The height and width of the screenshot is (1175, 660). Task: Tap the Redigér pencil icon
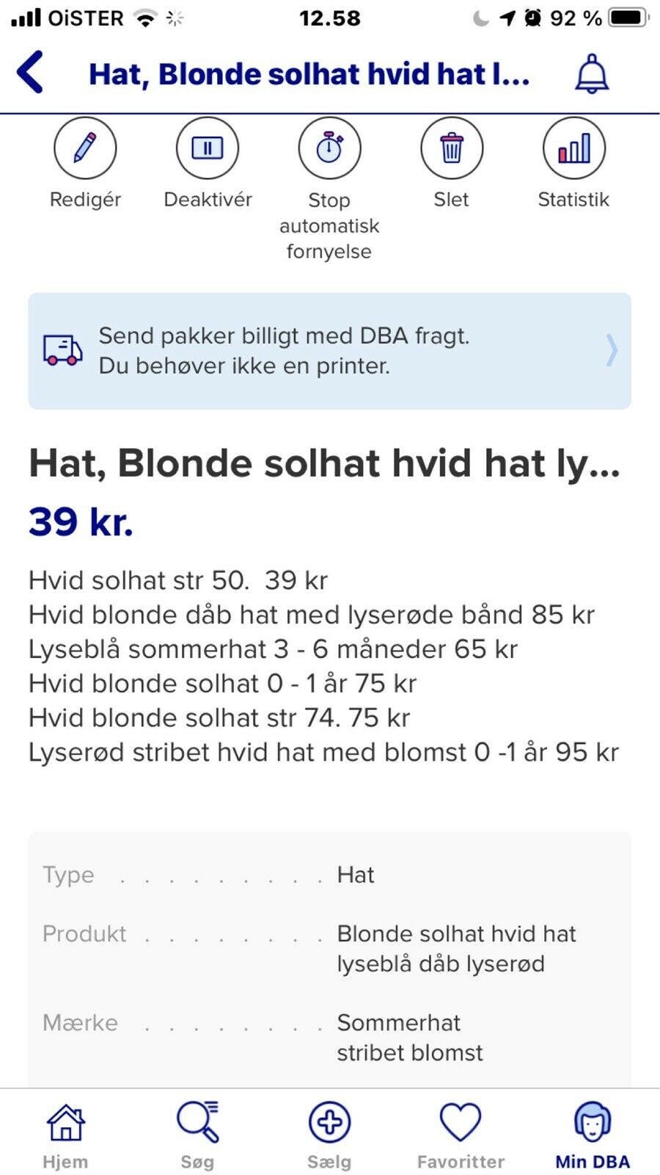coord(85,148)
